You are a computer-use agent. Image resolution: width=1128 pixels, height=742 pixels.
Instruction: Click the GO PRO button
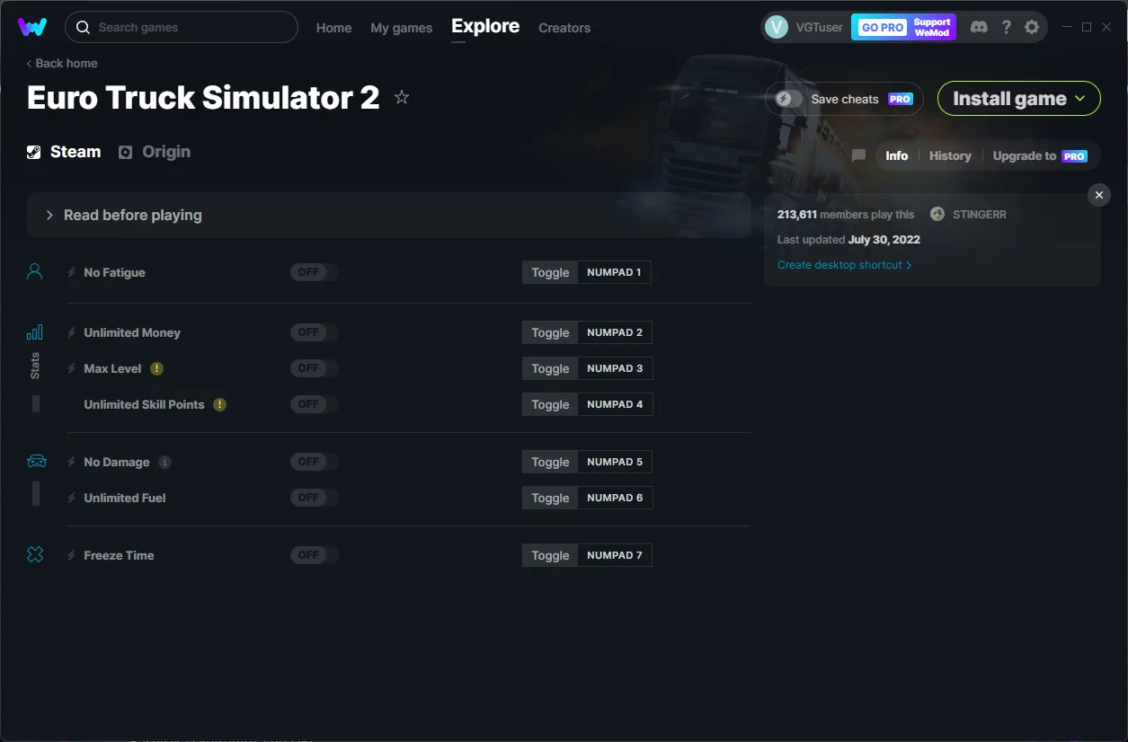pyautogui.click(x=883, y=27)
